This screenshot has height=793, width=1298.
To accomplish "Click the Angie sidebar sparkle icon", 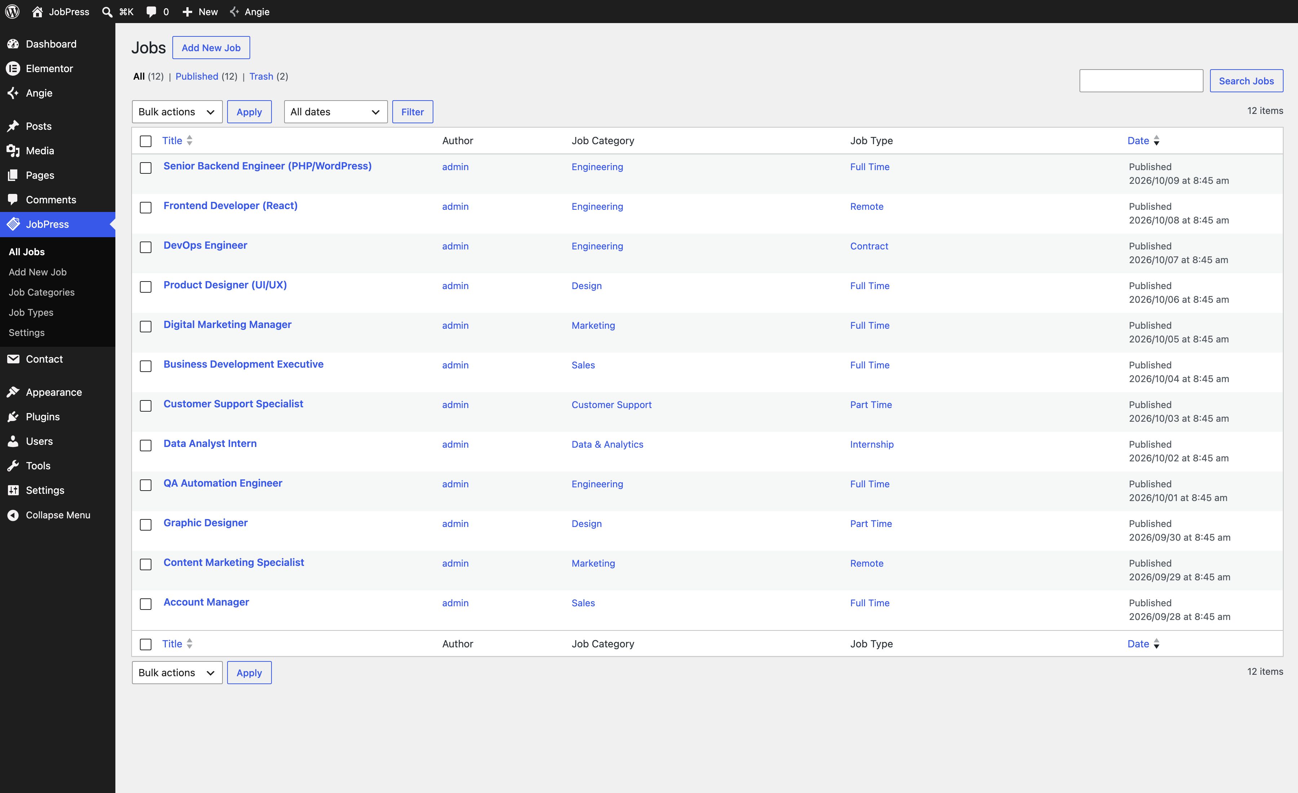I will point(13,93).
